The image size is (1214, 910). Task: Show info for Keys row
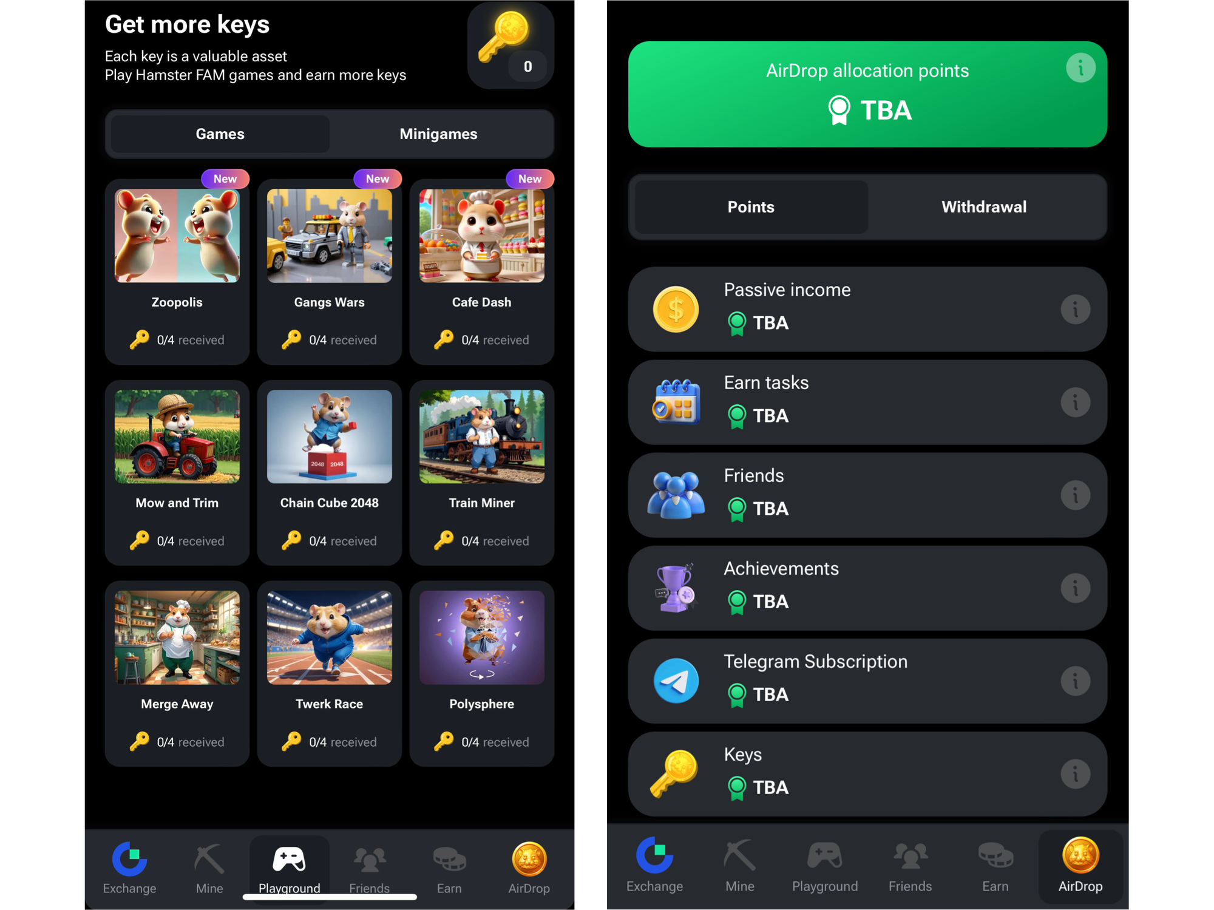1075,774
